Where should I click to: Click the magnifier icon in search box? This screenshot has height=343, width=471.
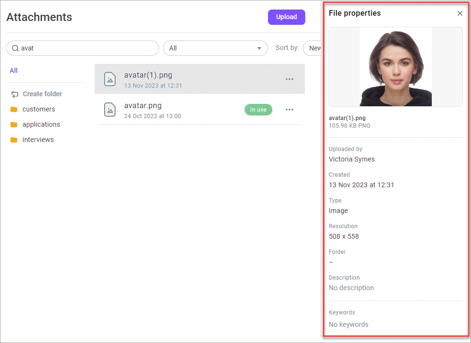pos(15,48)
